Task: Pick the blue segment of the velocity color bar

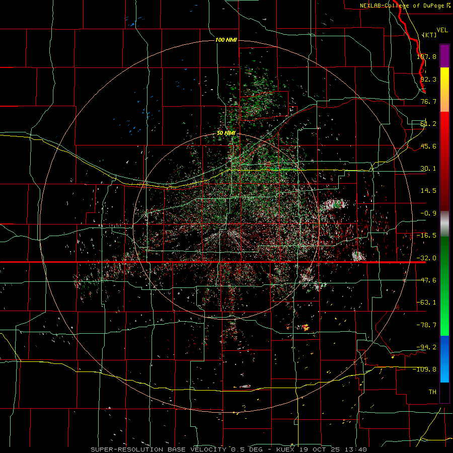Action: 444,359
